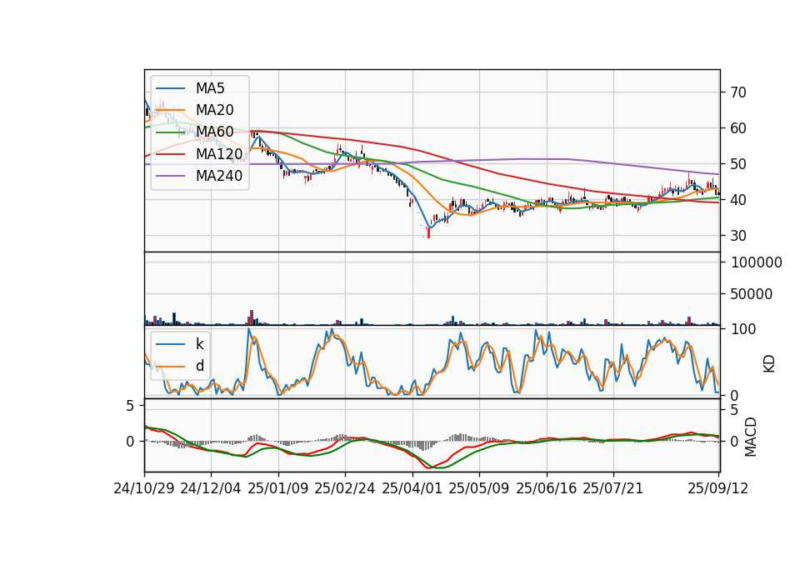Click the purple MA240 legend line sample
Screen dimensions: 800x575
pyautogui.click(x=170, y=176)
